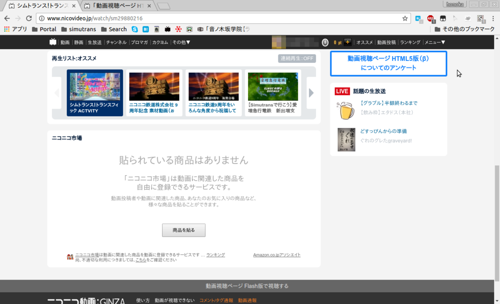Select ニコニコ鉄道9周年をいろんな角度から thumbnail
Screen dimensions: 500x304
[213, 93]
